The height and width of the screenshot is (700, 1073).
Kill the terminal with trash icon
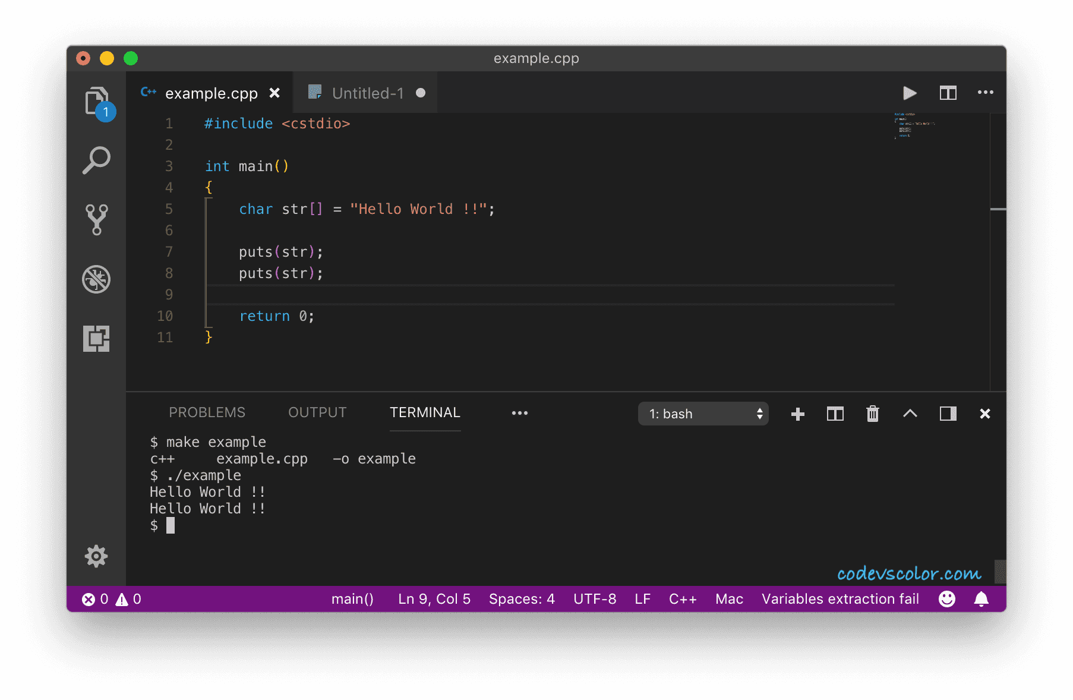[x=872, y=414]
